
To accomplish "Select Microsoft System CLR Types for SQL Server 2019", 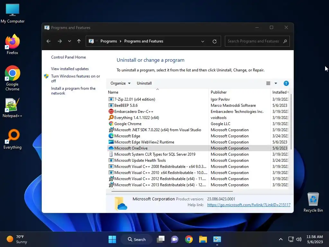I will tap(155, 154).
